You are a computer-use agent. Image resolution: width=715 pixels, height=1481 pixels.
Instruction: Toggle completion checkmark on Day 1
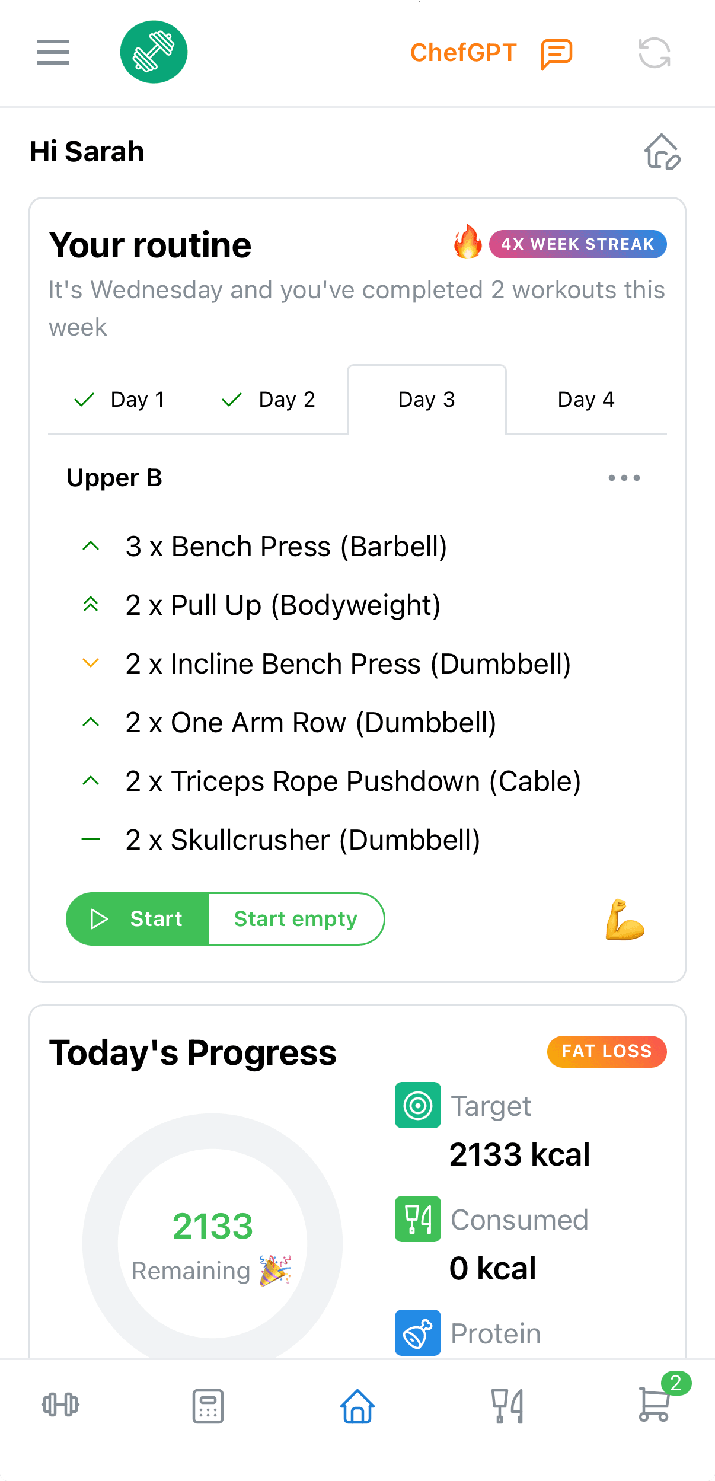pos(84,399)
